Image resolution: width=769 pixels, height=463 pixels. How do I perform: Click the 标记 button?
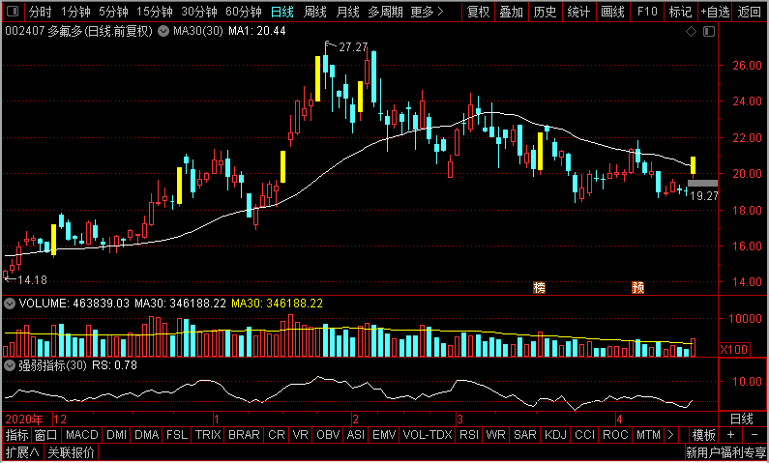pyautogui.click(x=681, y=12)
